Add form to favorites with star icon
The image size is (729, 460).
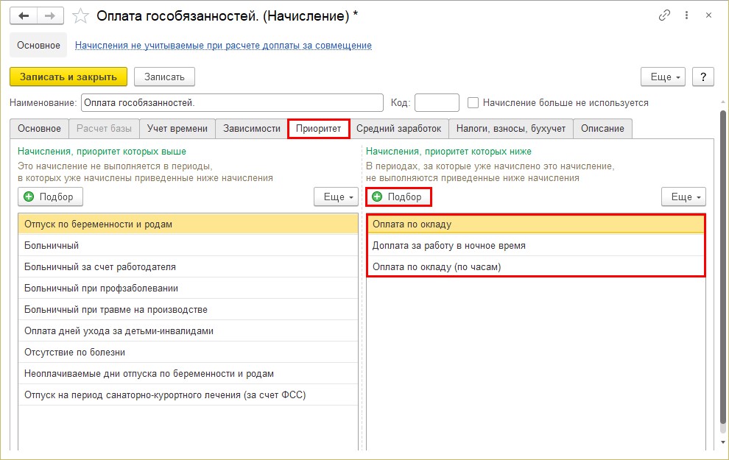tap(80, 16)
